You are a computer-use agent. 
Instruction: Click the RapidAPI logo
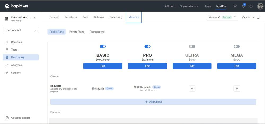coord(16,6)
